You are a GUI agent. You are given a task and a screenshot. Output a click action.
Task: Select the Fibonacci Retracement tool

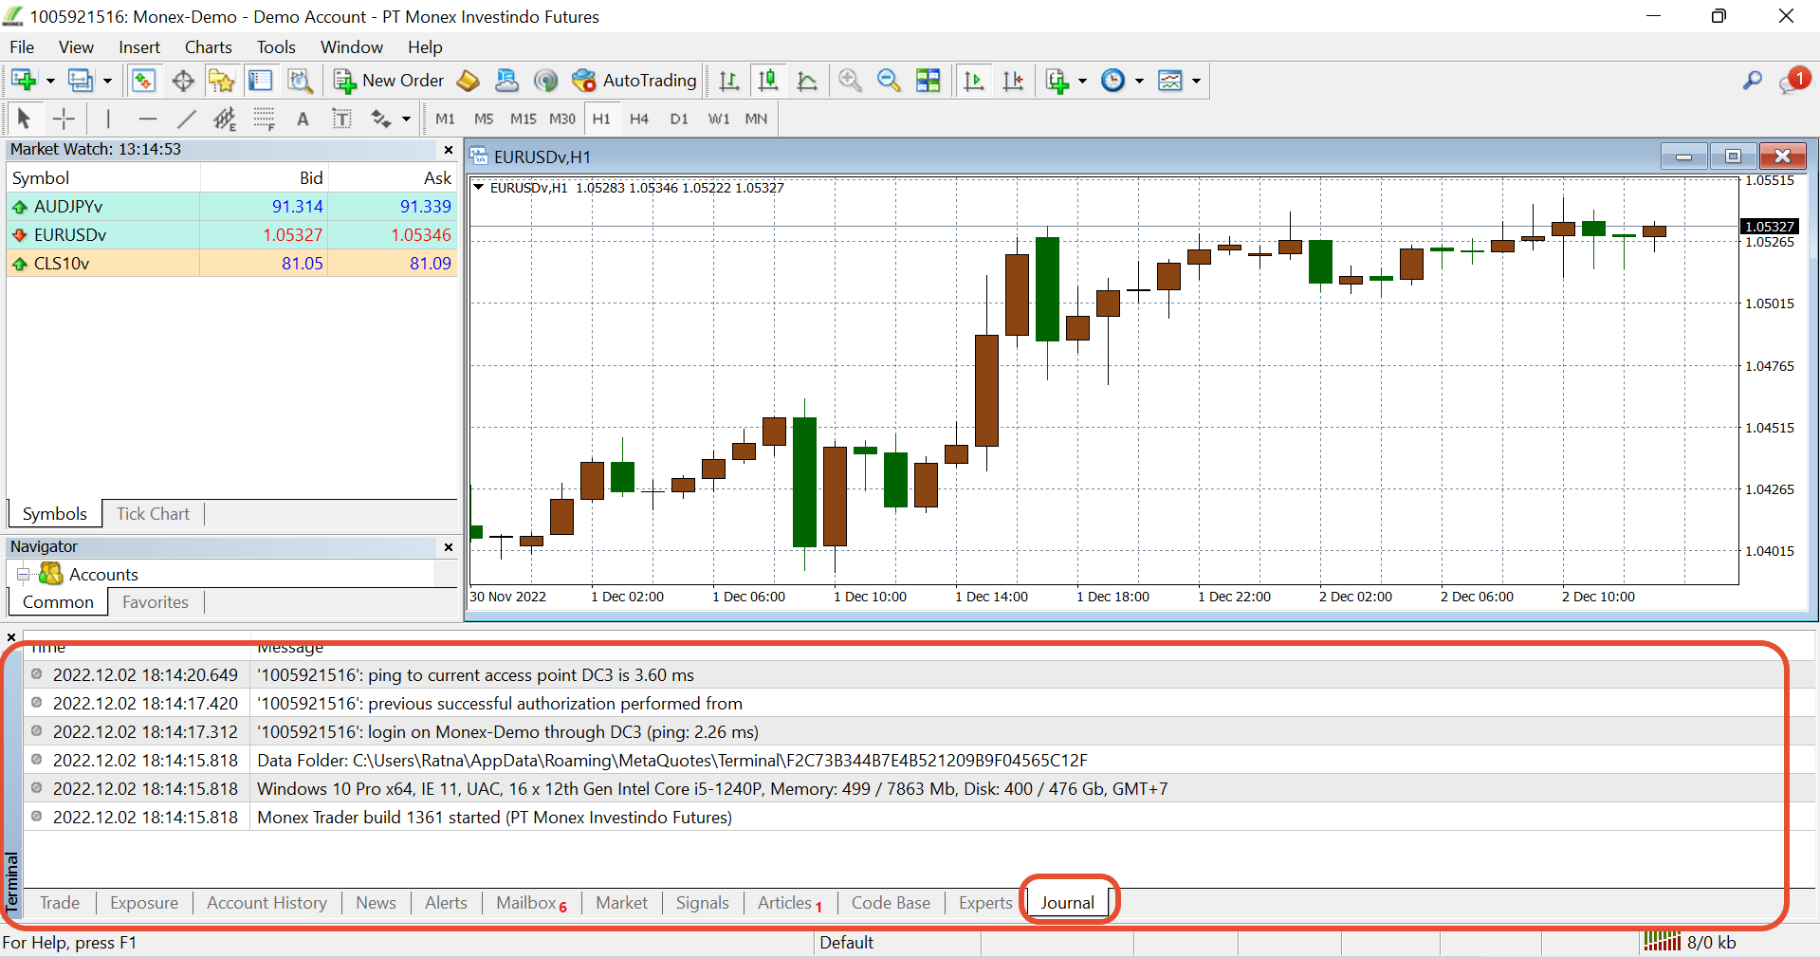point(264,119)
